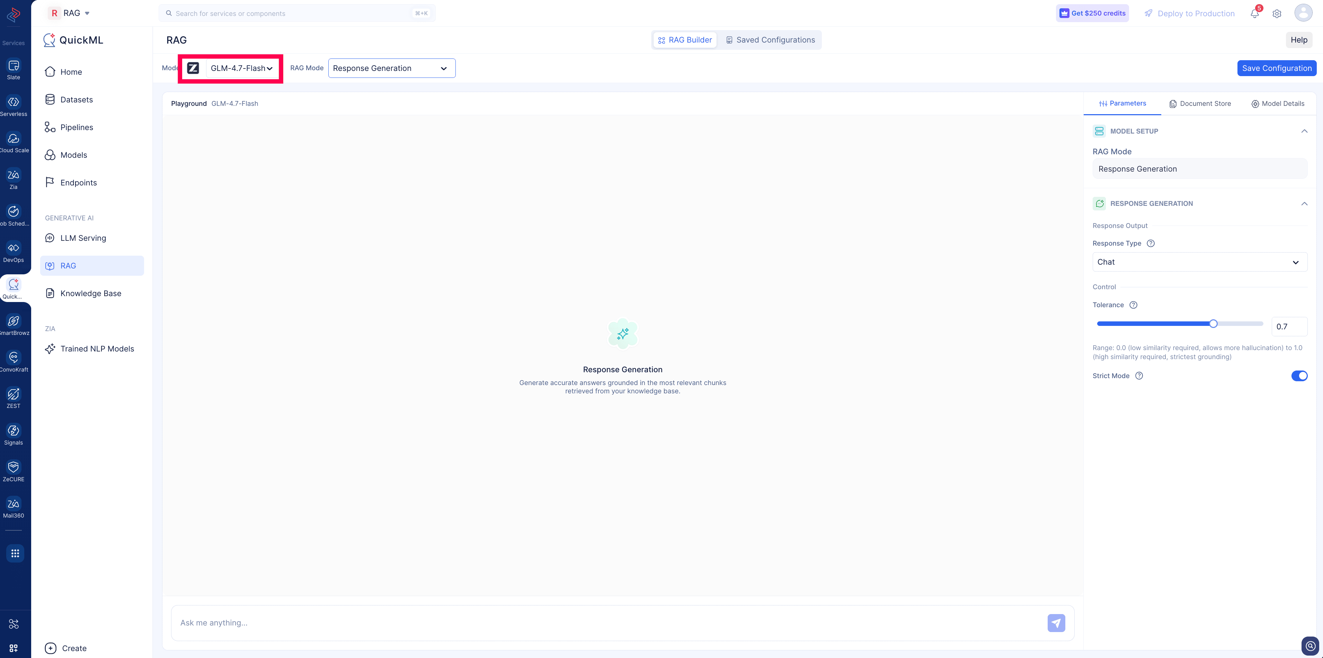1323x658 pixels.
Task: Disable the Strict Mode toggle
Action: (x=1299, y=376)
